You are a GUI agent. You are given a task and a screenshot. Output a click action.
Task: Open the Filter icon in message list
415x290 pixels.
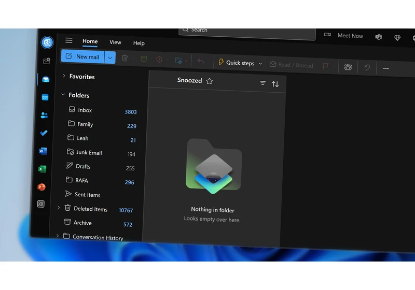(x=262, y=83)
